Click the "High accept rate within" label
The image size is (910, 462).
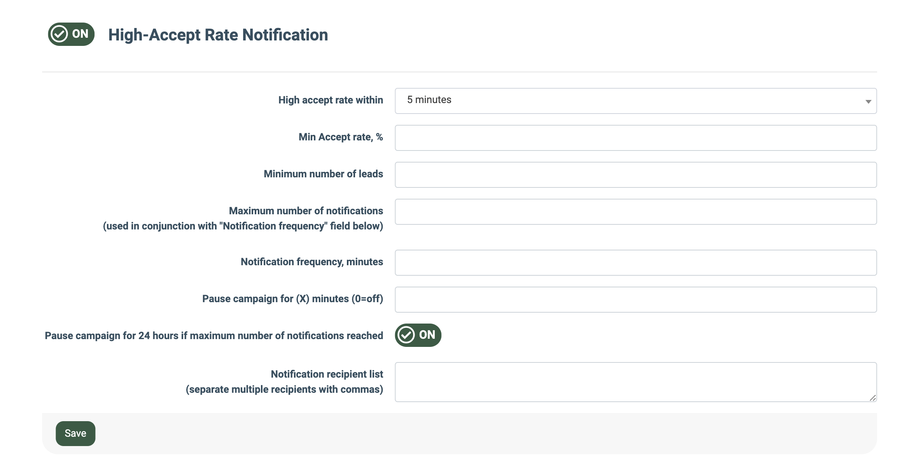[x=331, y=100]
